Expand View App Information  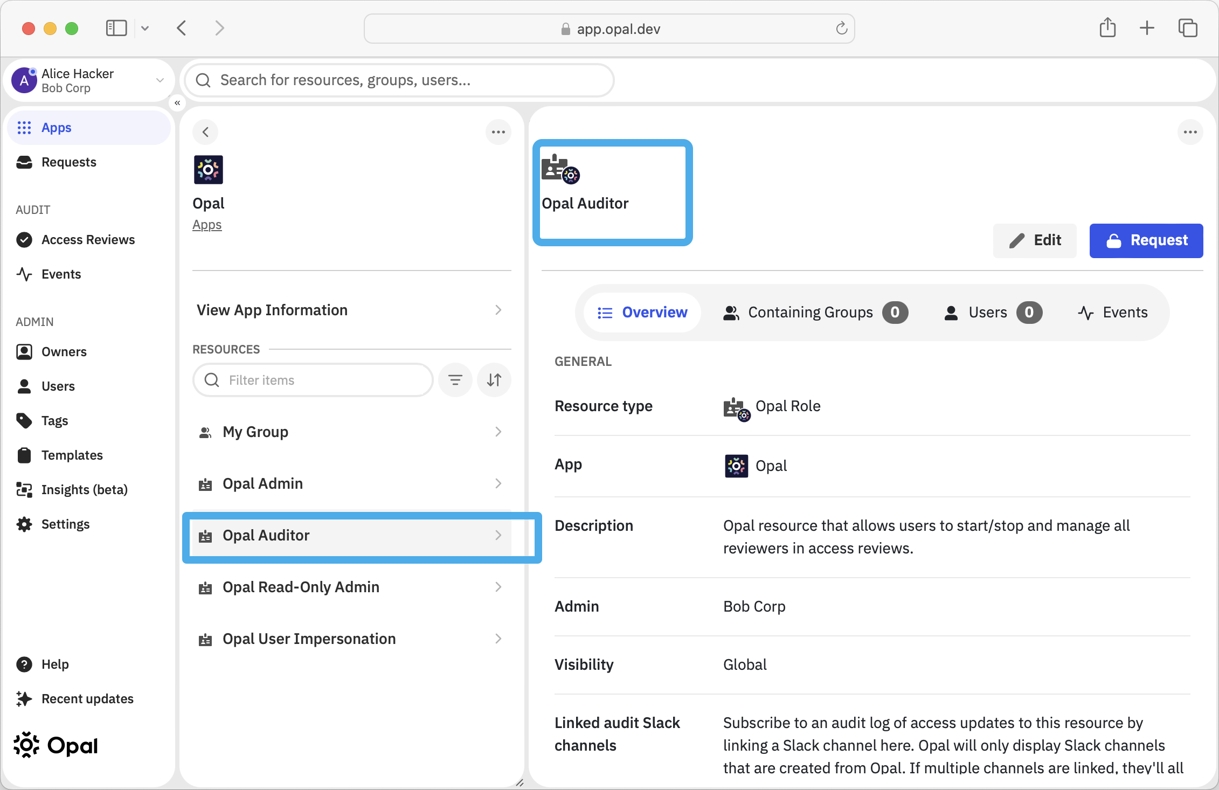click(x=351, y=310)
